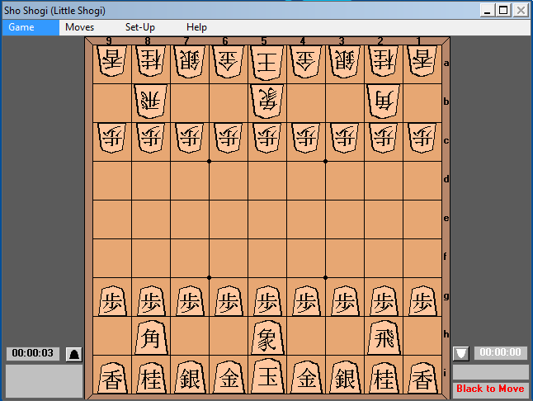Maximize the Sho Shogi window
Screen dimensions: 533x401
tap(503, 10)
